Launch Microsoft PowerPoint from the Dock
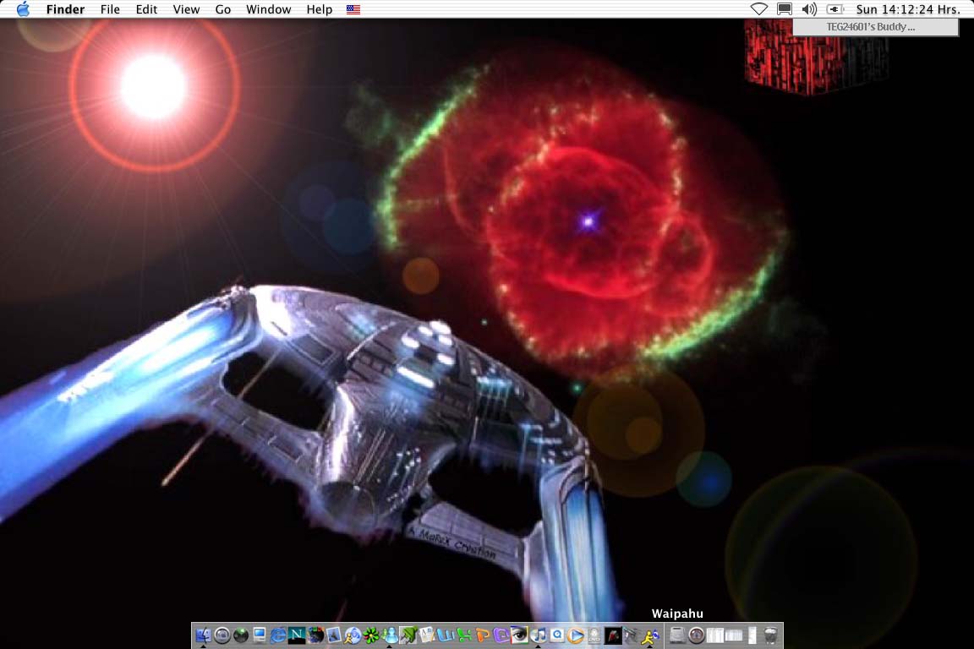The height and width of the screenshot is (649, 974). [483, 635]
